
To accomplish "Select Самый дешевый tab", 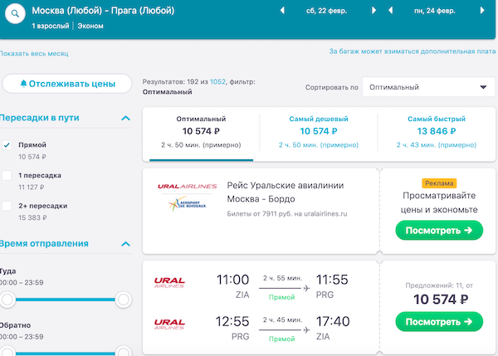I will coord(319,134).
